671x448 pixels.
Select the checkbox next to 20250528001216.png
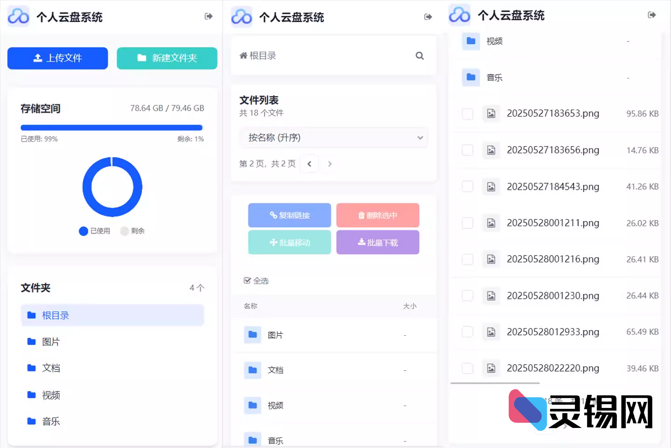(x=467, y=259)
